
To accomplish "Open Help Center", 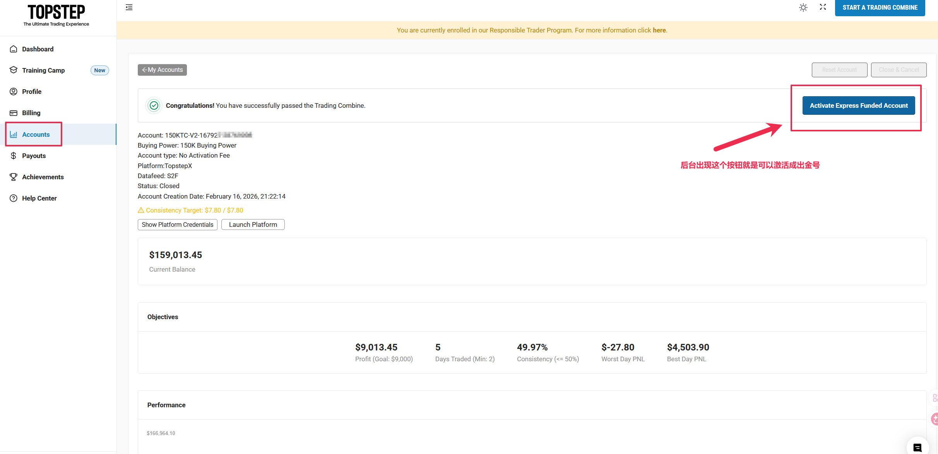I will pyautogui.click(x=58, y=198).
